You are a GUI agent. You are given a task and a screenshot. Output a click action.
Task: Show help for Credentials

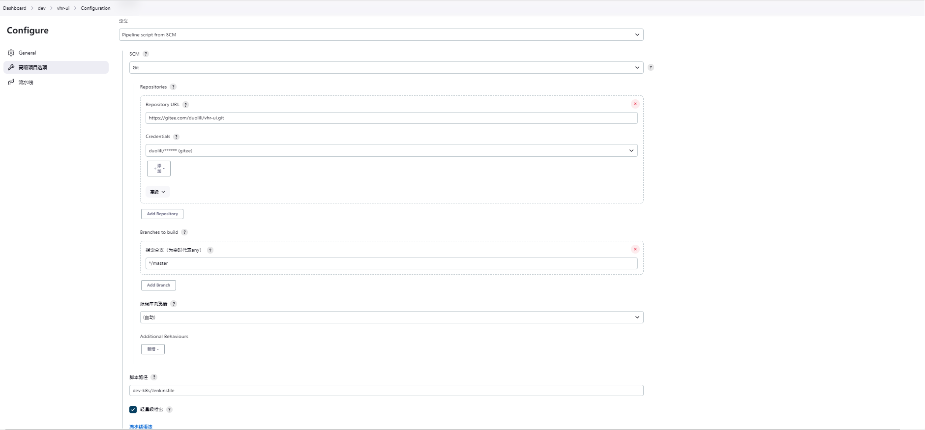click(176, 137)
